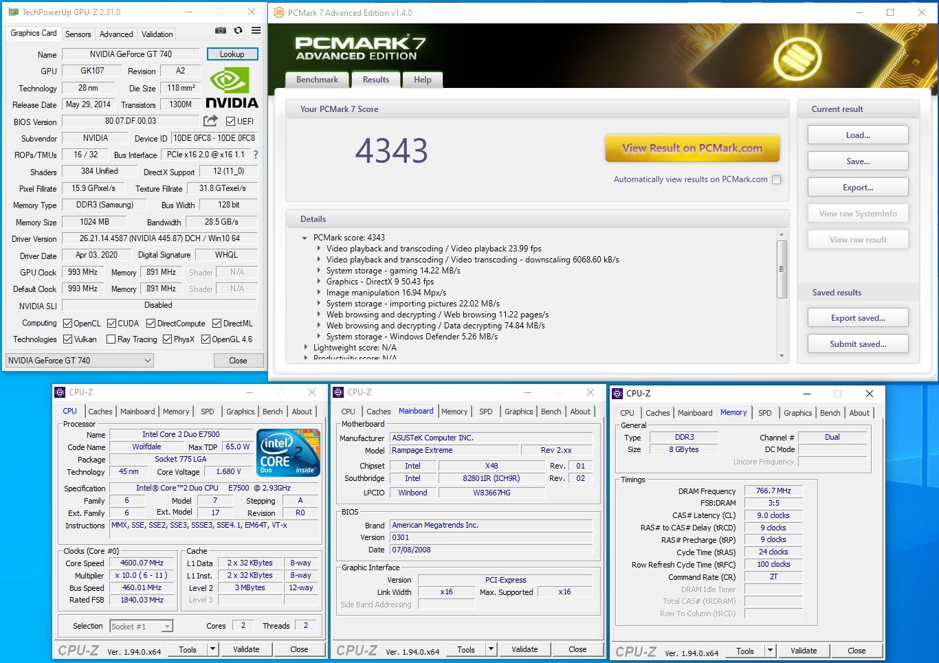The image size is (939, 663).
Task: Open the Socket #1 selection dropdown
Action: click(140, 626)
